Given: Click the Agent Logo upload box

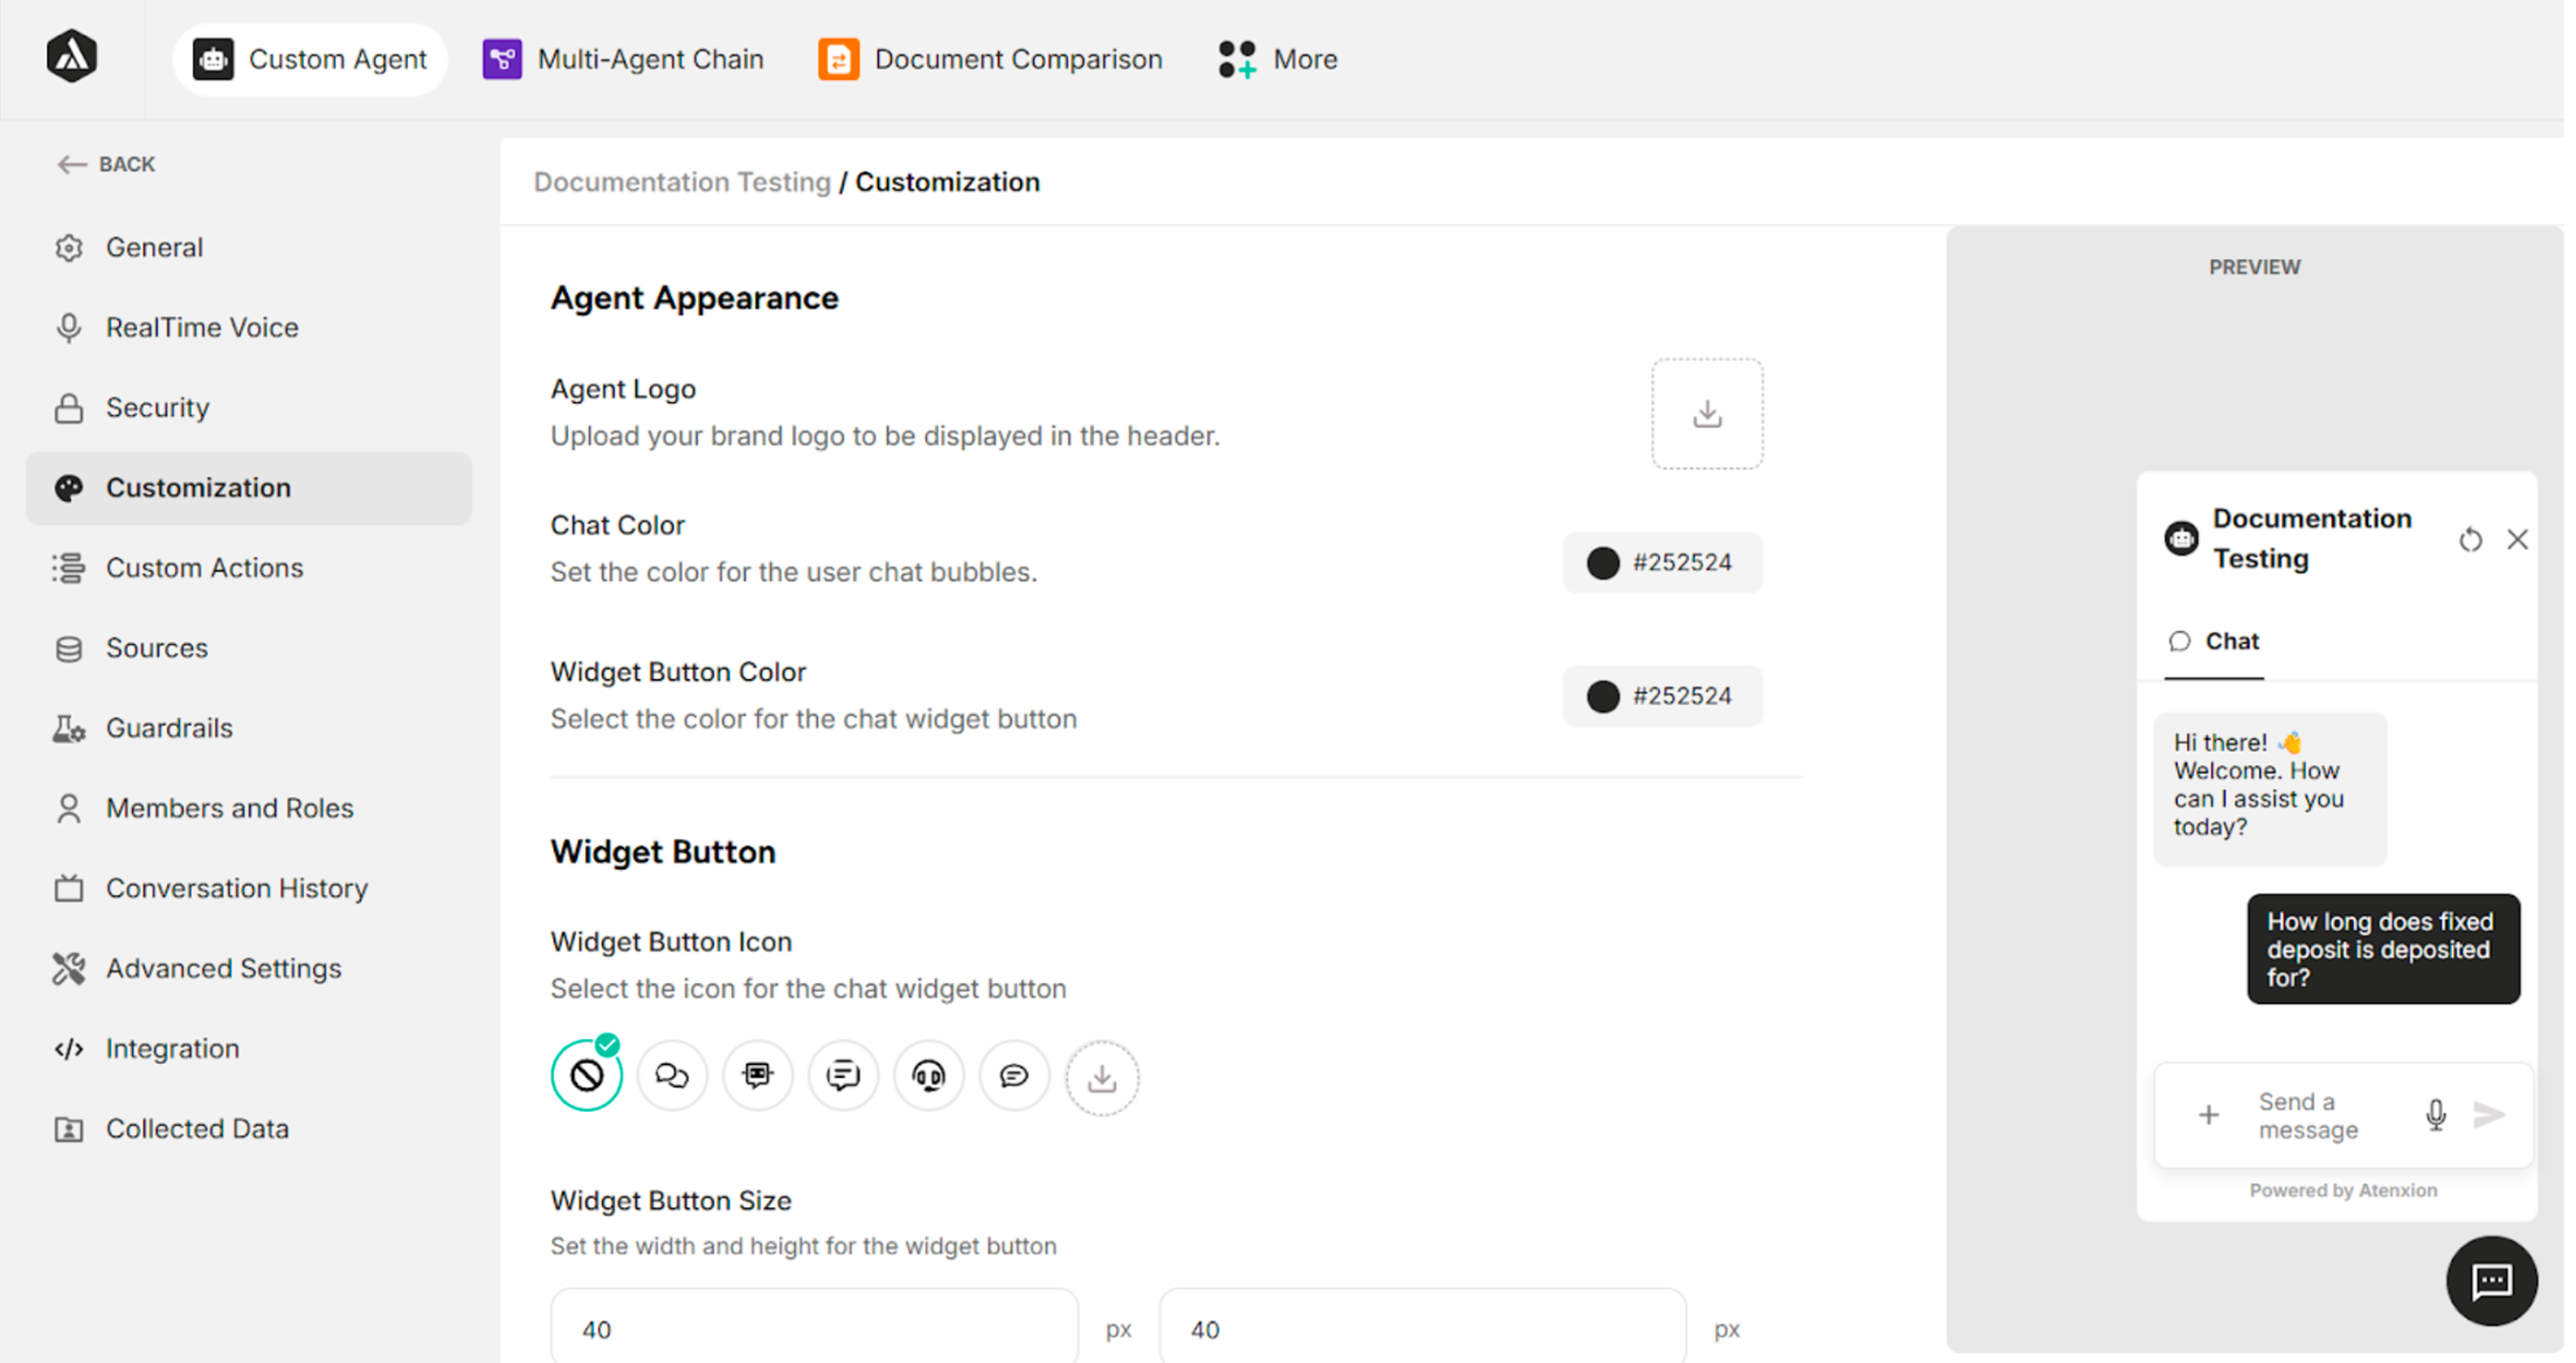Looking at the screenshot, I should (x=1707, y=413).
